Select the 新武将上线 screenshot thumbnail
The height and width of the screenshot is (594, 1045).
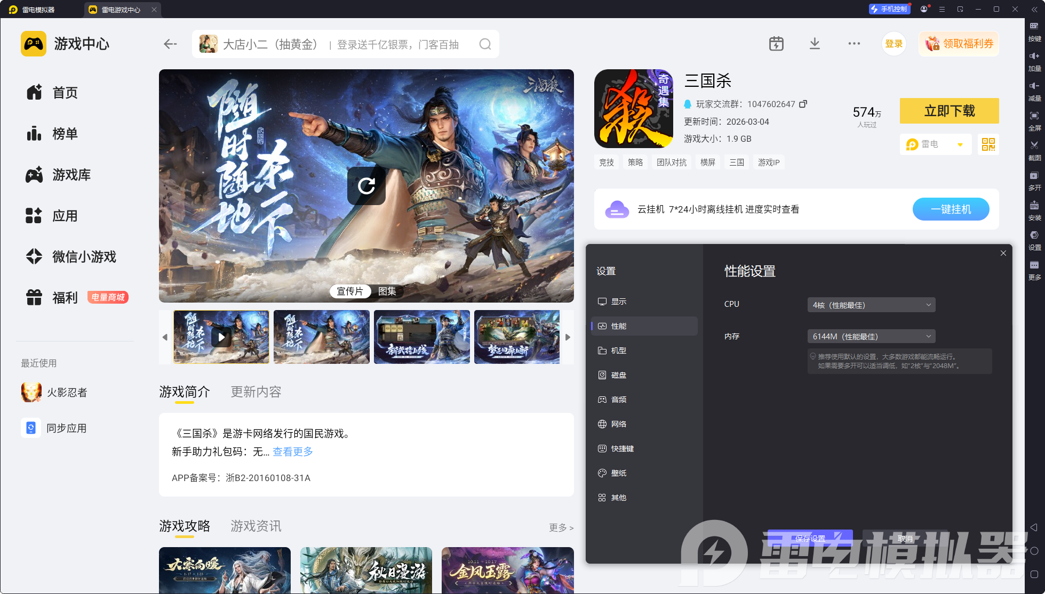click(422, 337)
